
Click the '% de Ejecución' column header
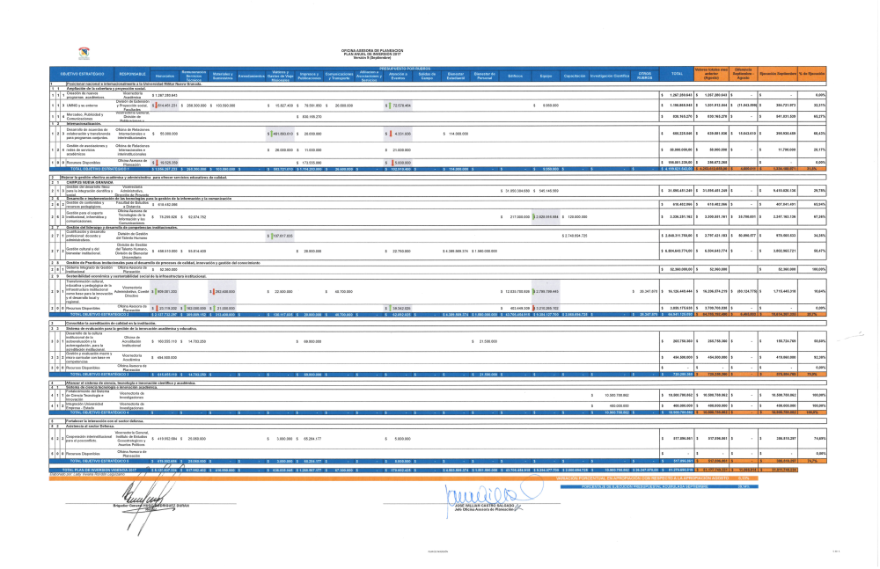pyautogui.click(x=812, y=74)
